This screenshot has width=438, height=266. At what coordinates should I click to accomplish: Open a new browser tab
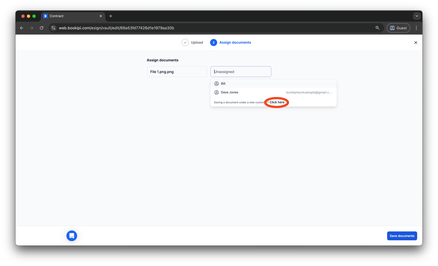(x=111, y=16)
